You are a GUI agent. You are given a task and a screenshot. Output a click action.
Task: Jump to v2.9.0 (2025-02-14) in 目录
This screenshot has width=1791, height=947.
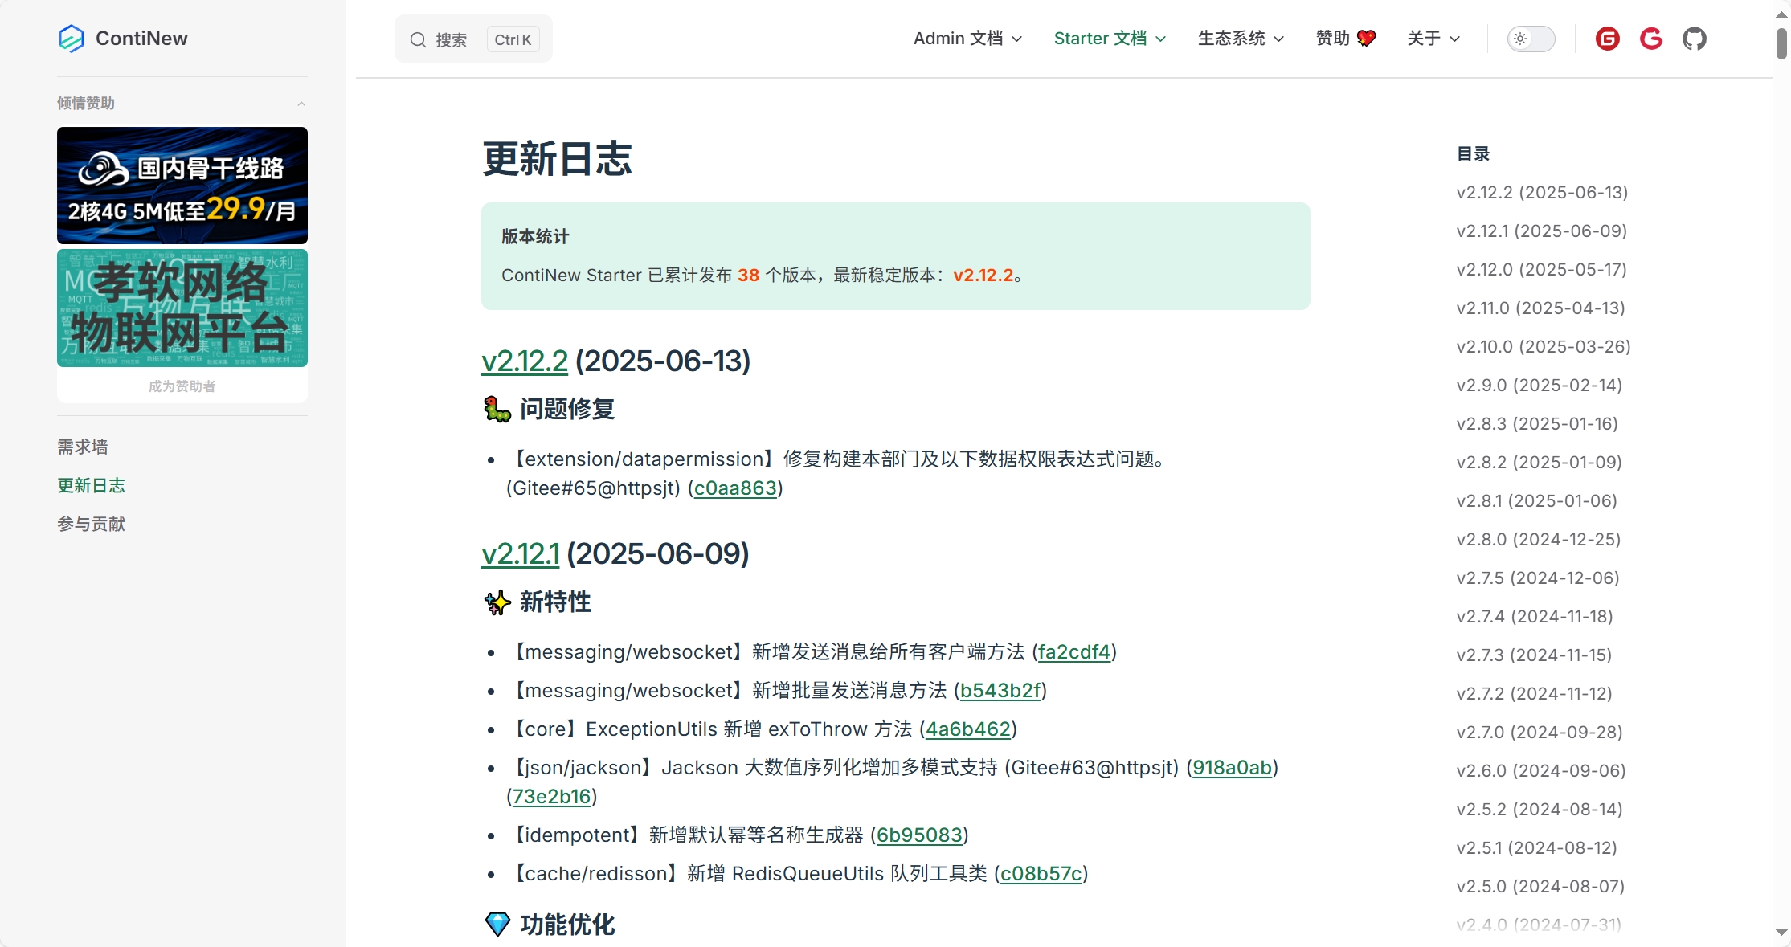coord(1539,386)
